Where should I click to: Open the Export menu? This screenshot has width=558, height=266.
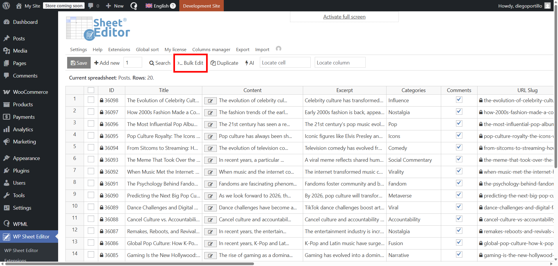click(243, 50)
